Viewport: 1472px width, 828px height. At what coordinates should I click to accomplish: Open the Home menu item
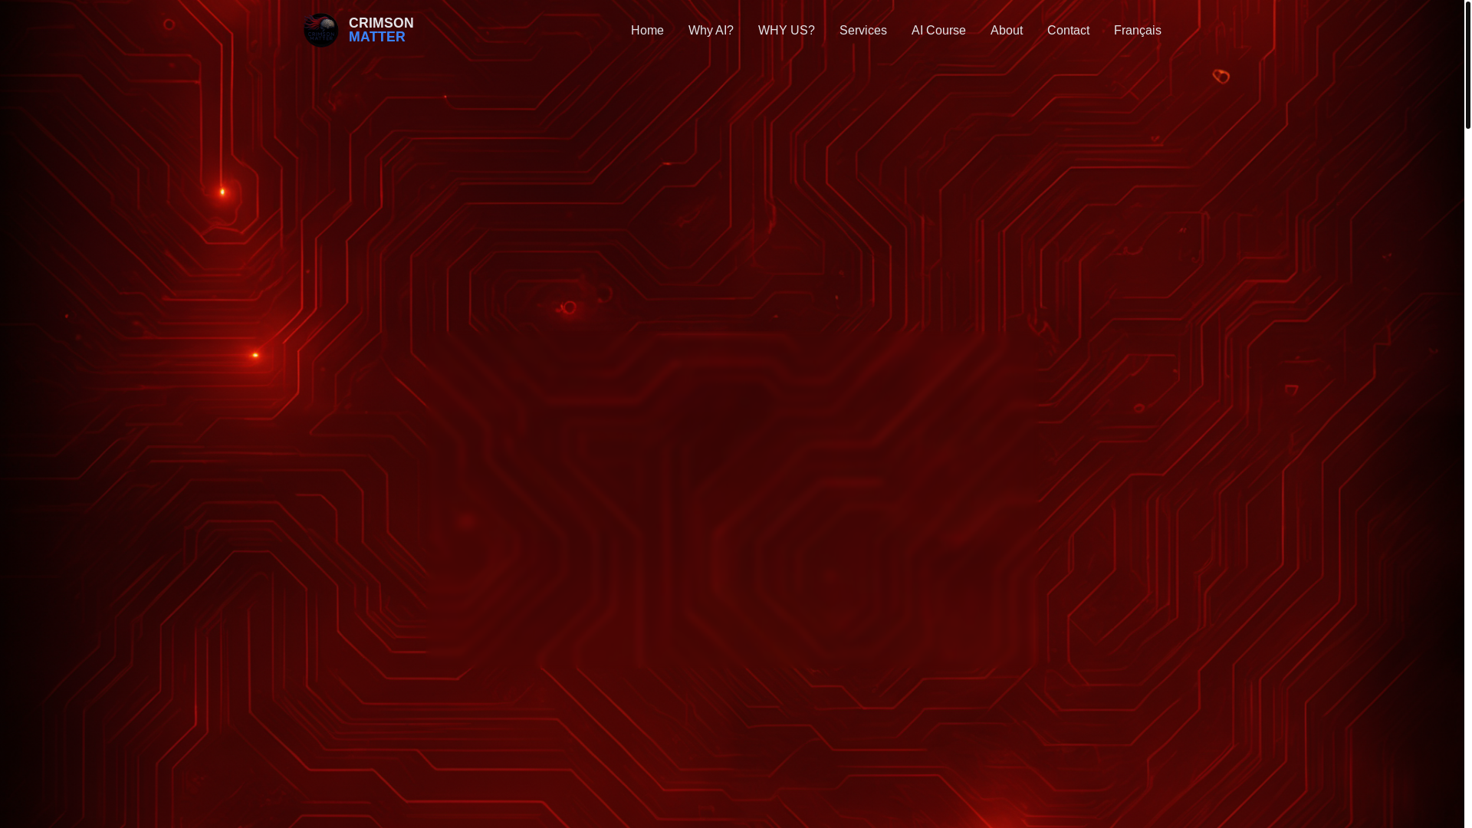point(647,31)
